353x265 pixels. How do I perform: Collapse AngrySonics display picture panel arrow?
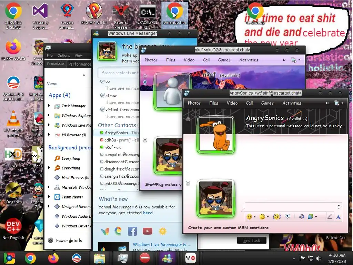188,119
